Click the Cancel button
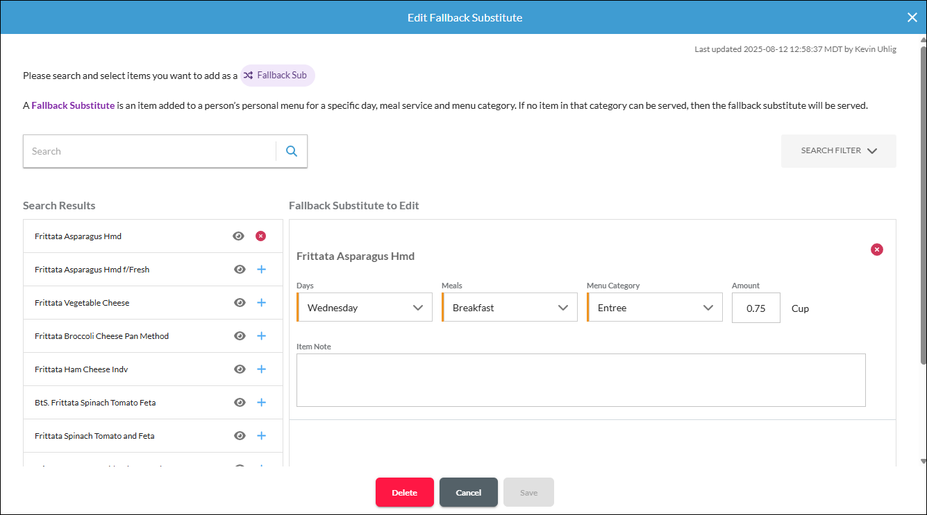 click(x=469, y=492)
